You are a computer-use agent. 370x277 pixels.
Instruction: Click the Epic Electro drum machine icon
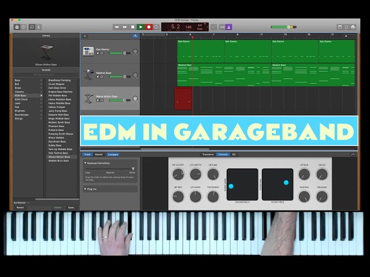click(88, 51)
